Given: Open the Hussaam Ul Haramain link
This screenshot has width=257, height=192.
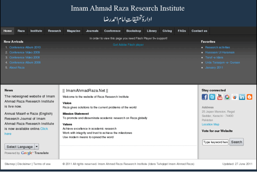Looking at the screenshot, I should [x=220, y=52].
